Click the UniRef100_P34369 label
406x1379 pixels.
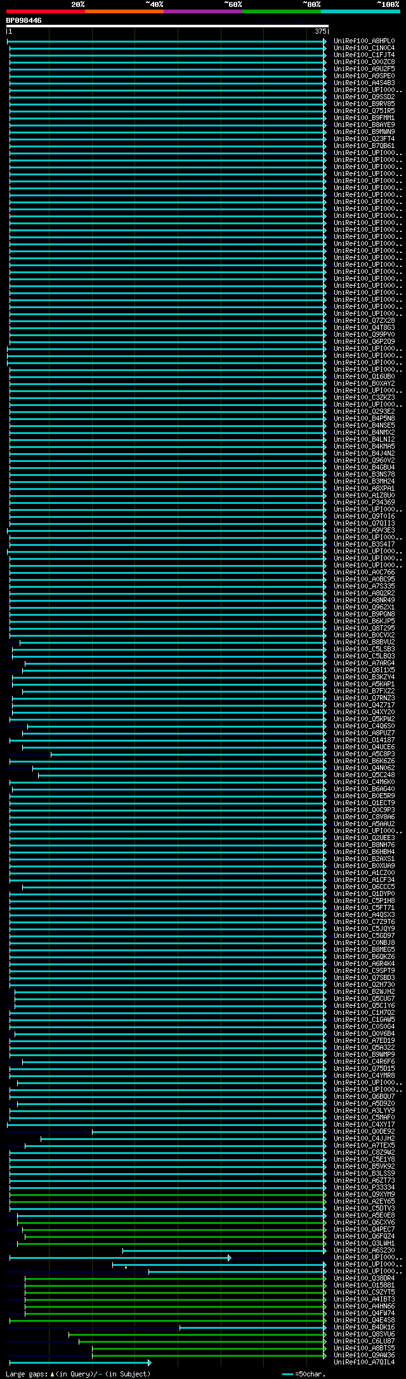click(x=364, y=503)
